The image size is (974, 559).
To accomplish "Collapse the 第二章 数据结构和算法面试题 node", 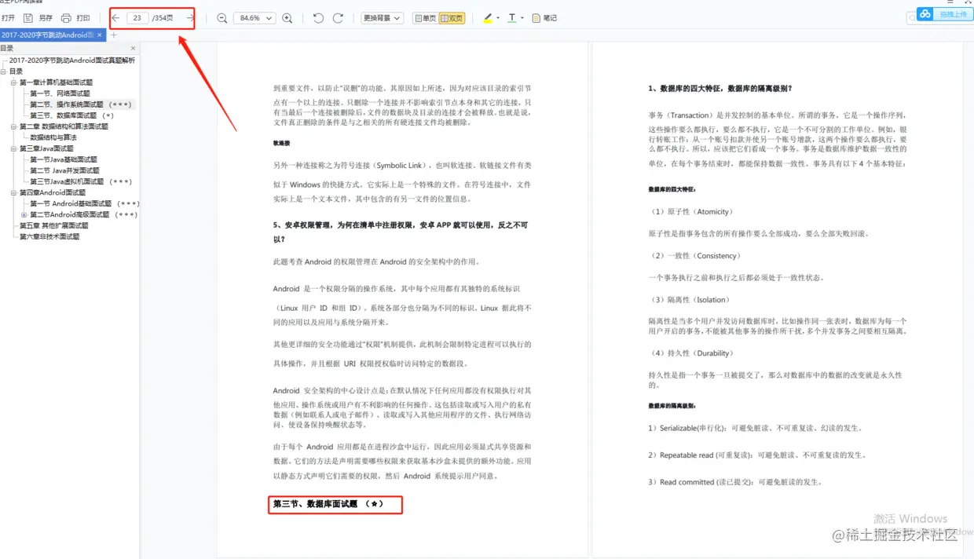I will (13, 126).
